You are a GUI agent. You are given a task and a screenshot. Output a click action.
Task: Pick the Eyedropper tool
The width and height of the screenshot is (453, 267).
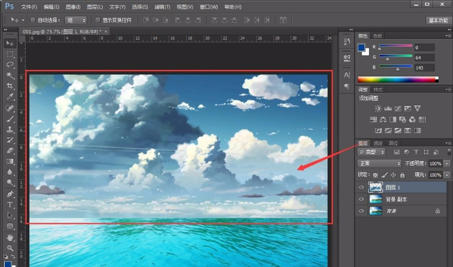tap(10, 96)
